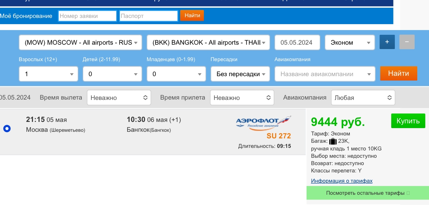The width and height of the screenshot is (429, 205).
Task: Click the 'Возврат: недоступно' line
Action: (337, 164)
